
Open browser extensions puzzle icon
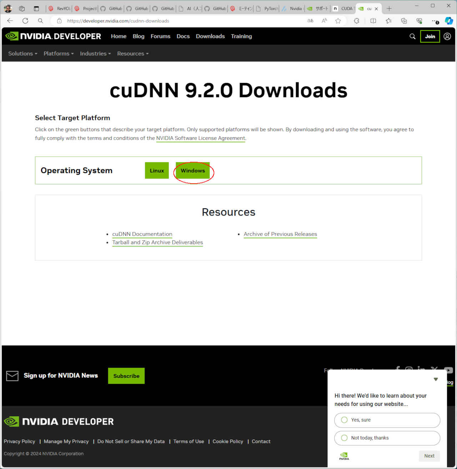point(356,21)
